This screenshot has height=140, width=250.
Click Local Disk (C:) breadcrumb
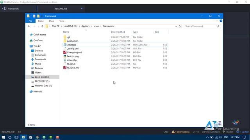(70, 26)
